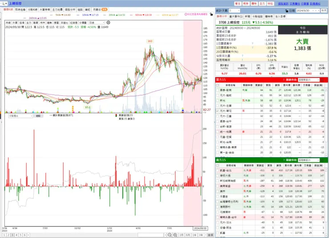
Task: Click the 看法 button in top bar
Action: tap(237, 4)
